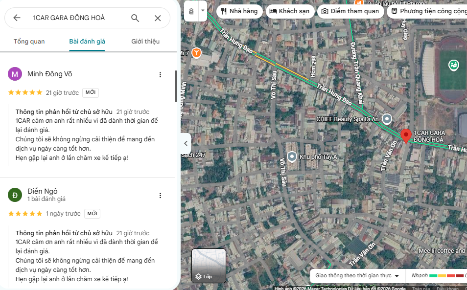Viewport: 467px width, 290px height.
Task: Filter map by Điểm tham quan
Action: (350, 11)
